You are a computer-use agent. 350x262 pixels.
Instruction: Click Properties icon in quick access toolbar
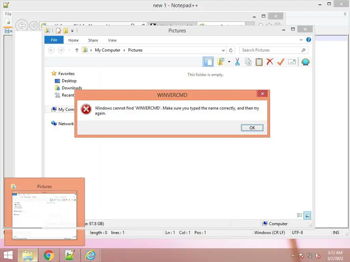(x=58, y=30)
